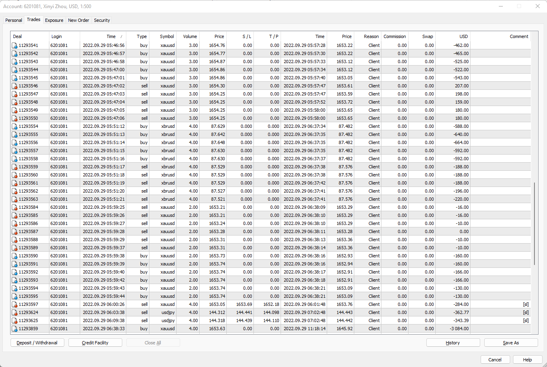
Task: Click the vertical scrollbar thumb of trades list
Action: 534,224
